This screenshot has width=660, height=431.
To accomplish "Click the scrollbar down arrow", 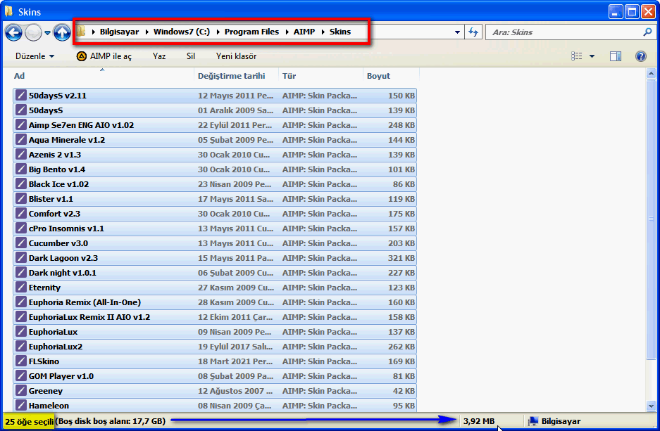I will click(x=651, y=406).
